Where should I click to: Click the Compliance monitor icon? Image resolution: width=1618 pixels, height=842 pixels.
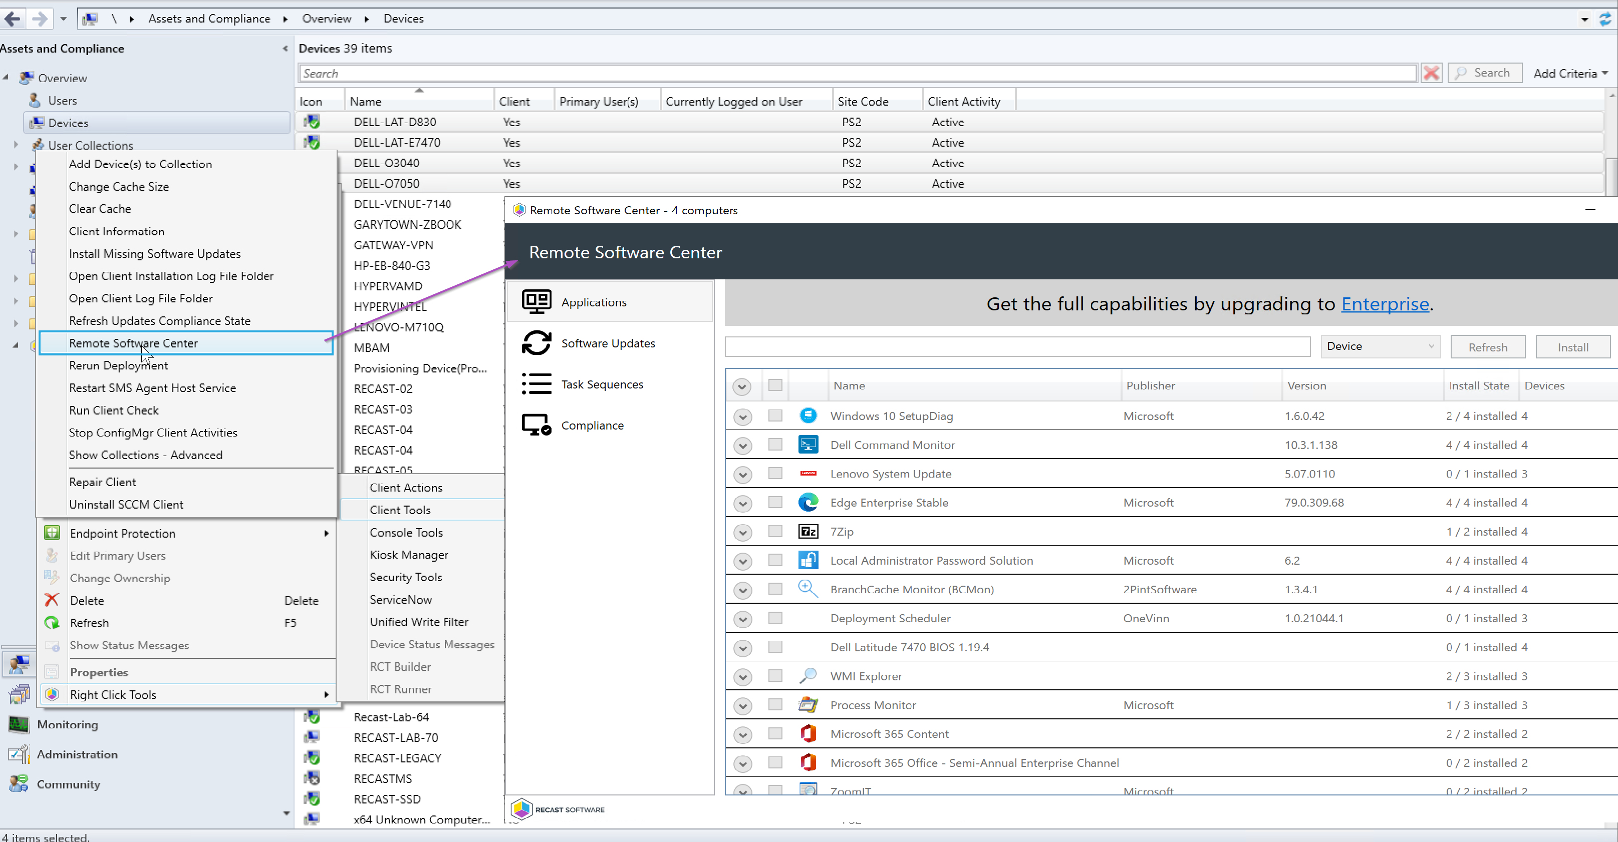pos(536,425)
